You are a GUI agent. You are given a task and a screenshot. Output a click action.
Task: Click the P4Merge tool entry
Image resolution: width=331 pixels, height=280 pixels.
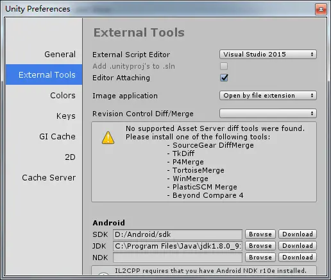(x=188, y=162)
